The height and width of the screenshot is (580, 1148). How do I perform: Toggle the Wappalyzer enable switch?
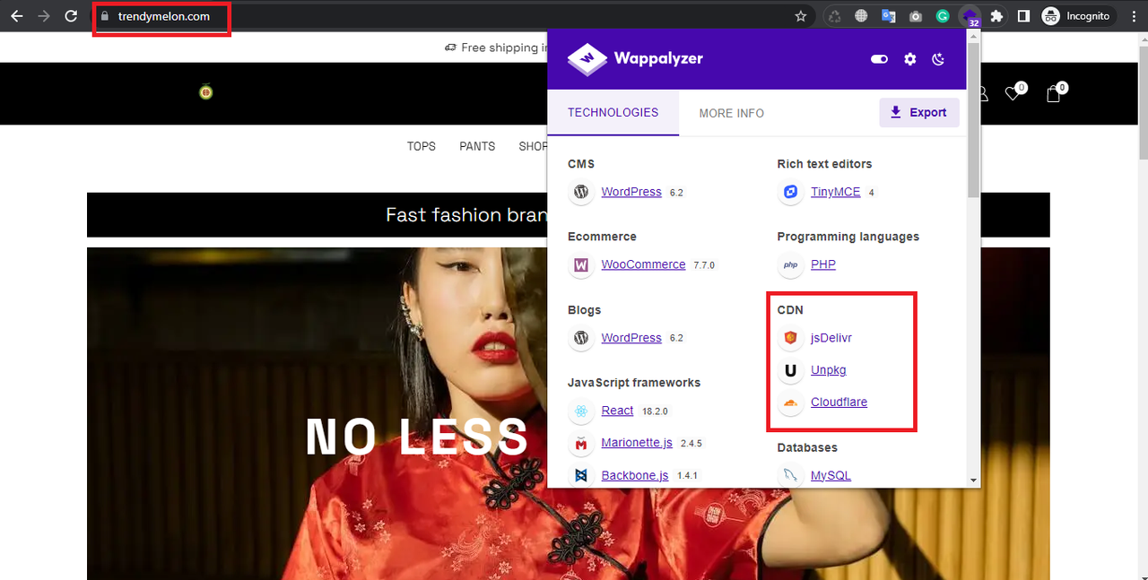pos(879,59)
